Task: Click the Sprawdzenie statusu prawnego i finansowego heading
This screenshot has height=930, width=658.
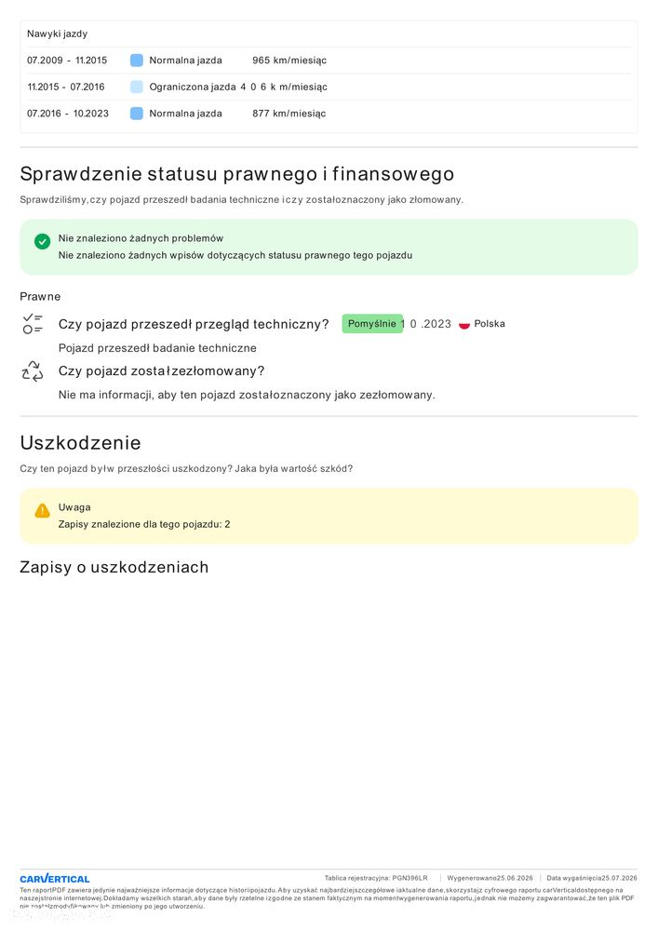Action: (x=237, y=174)
